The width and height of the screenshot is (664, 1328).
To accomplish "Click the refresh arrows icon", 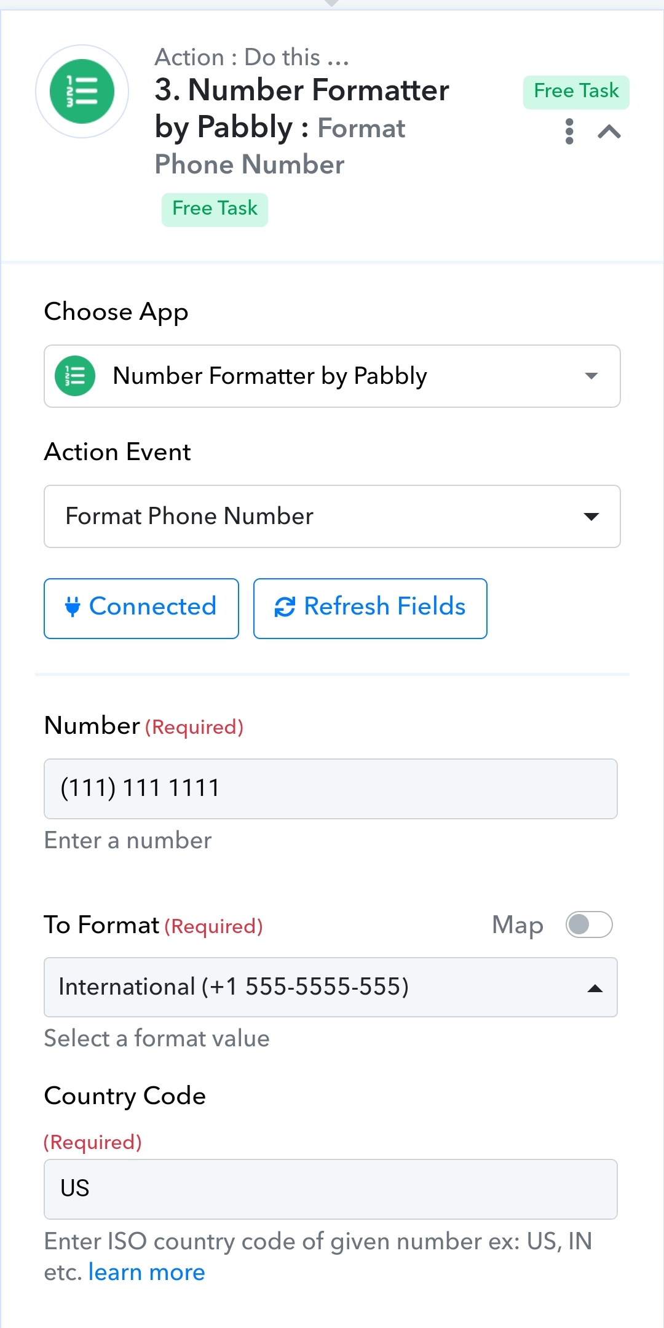I will tap(285, 607).
